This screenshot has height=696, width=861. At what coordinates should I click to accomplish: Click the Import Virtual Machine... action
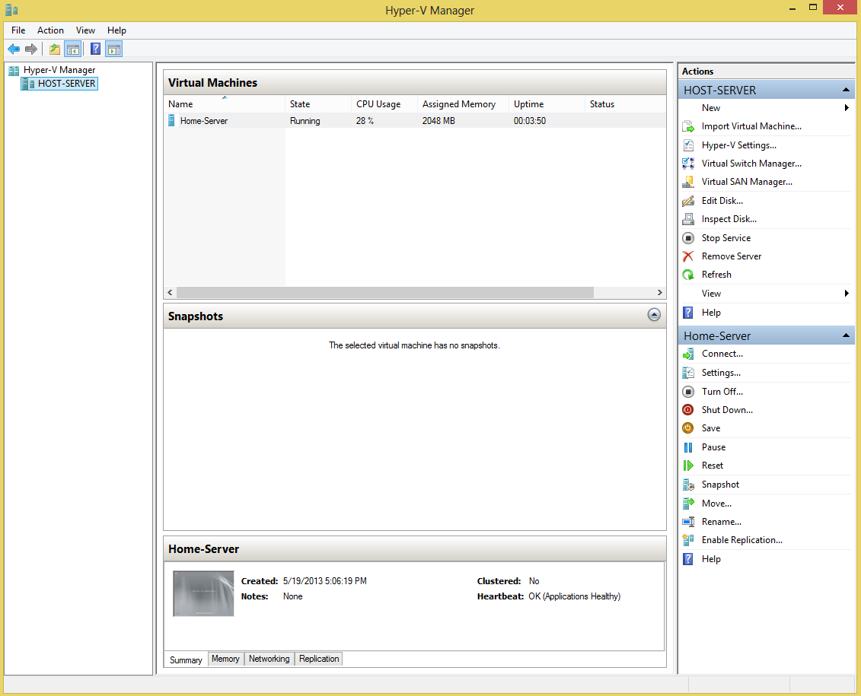[751, 126]
